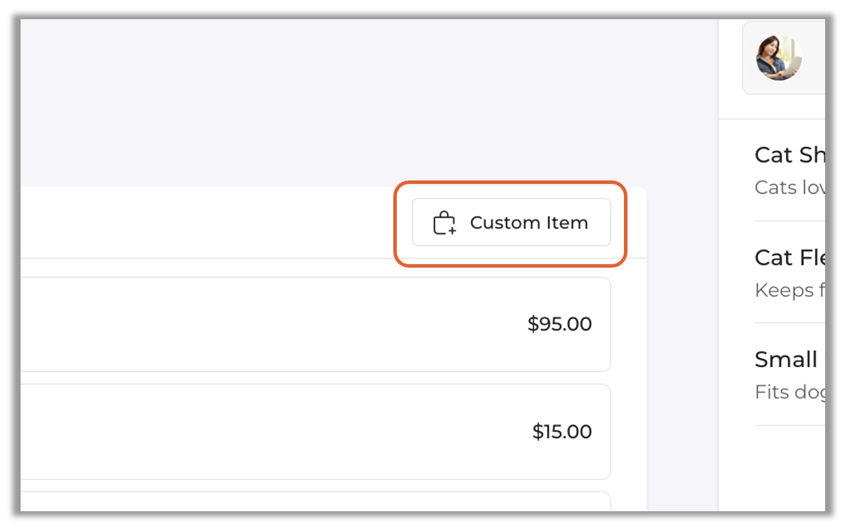
Task: Click empty area left of the $95.00 amount
Action: pos(275,324)
